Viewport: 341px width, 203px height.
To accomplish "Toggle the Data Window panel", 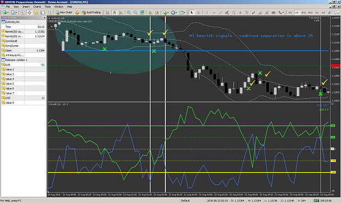I will click(29, 13).
